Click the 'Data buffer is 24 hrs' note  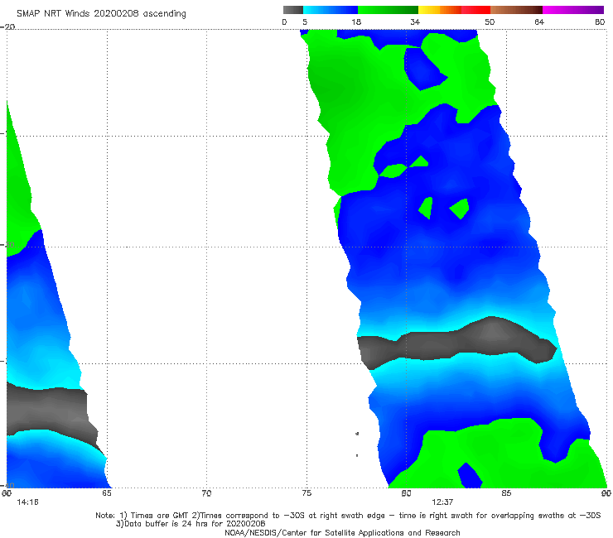click(191, 524)
